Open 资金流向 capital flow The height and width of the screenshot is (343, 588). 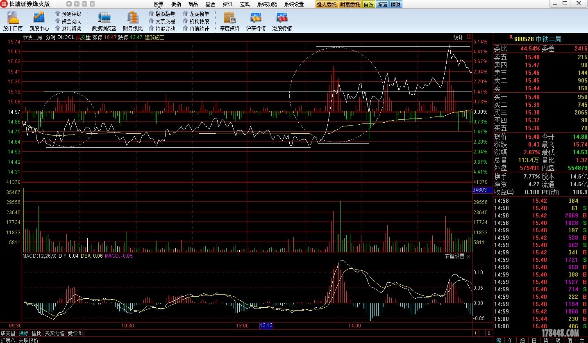[68, 21]
